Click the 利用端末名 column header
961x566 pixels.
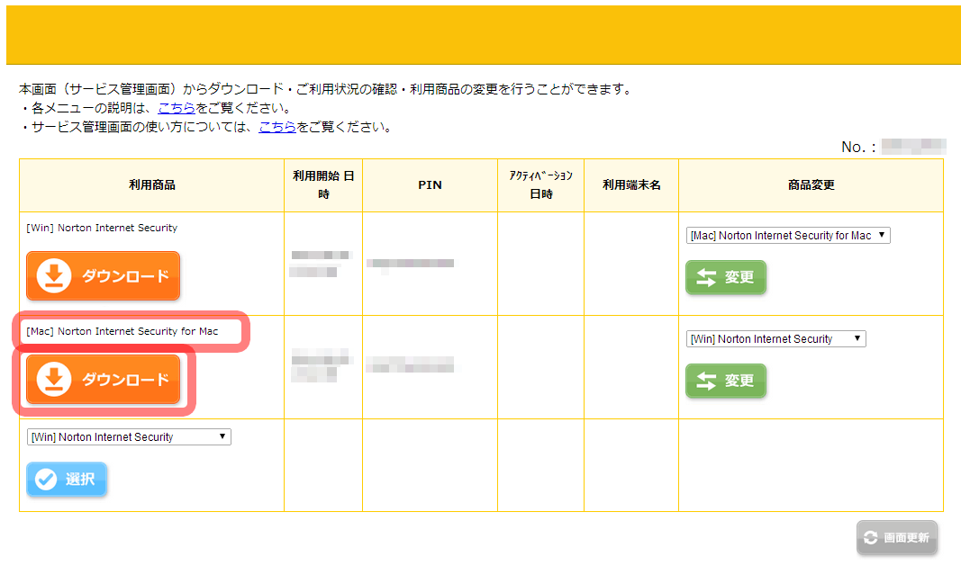(631, 185)
